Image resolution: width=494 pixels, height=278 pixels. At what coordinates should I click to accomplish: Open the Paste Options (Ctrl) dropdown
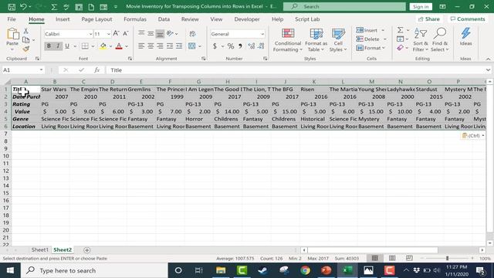[x=473, y=136]
